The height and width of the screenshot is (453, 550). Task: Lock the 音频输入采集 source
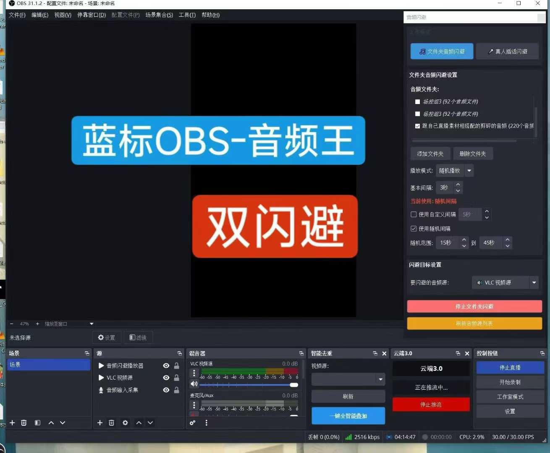tap(177, 390)
